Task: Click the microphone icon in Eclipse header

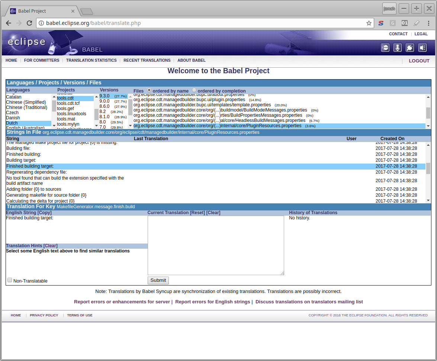Action: point(398,48)
